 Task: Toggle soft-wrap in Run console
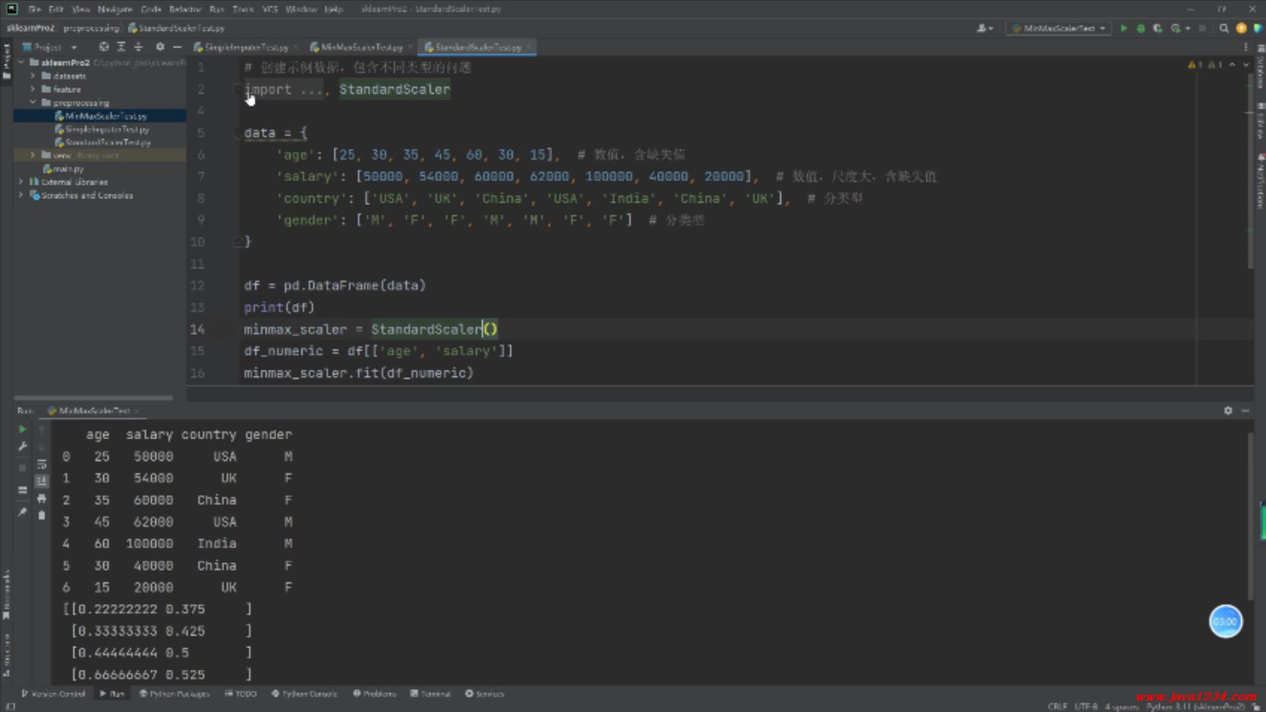tap(42, 464)
